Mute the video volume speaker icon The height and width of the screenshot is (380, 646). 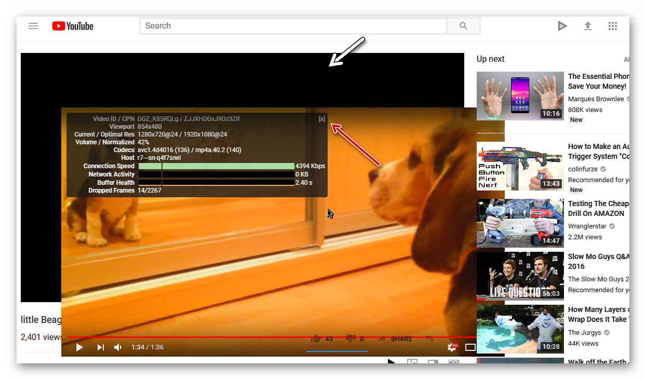118,347
